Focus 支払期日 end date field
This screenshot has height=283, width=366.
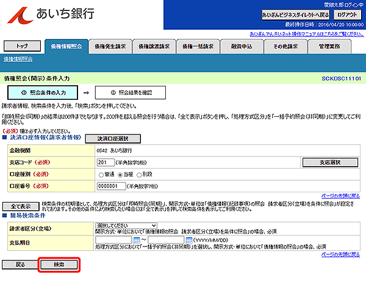click(x=166, y=240)
